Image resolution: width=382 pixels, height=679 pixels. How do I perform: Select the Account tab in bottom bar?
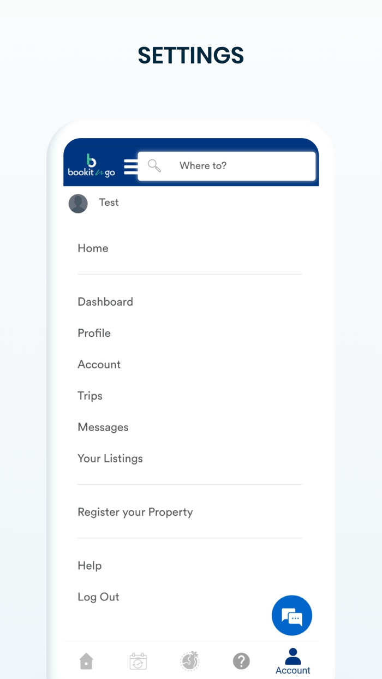pos(293,662)
